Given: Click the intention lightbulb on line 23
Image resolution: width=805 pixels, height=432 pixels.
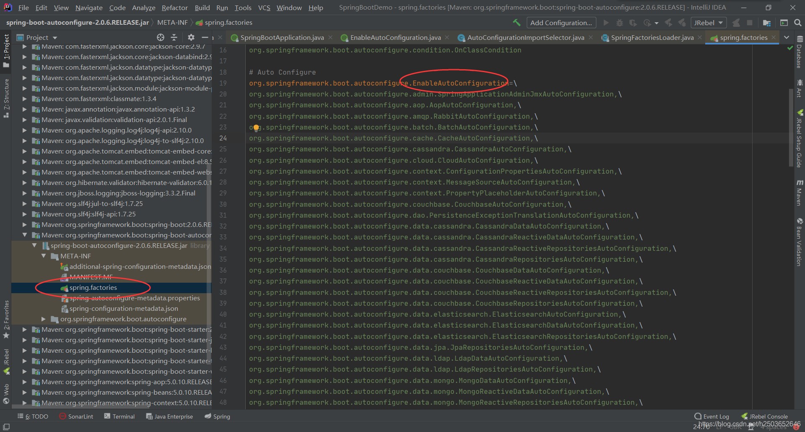Looking at the screenshot, I should pyautogui.click(x=256, y=128).
